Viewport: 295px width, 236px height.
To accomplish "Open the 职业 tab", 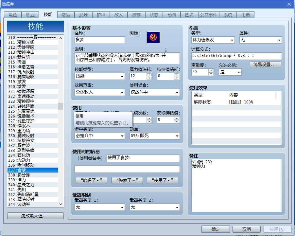I will 30,15.
